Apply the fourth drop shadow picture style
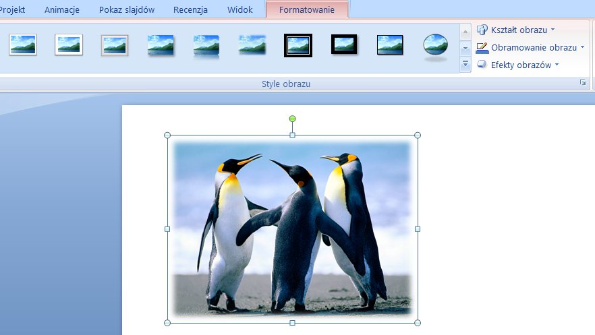This screenshot has height=335, width=595. [x=161, y=45]
